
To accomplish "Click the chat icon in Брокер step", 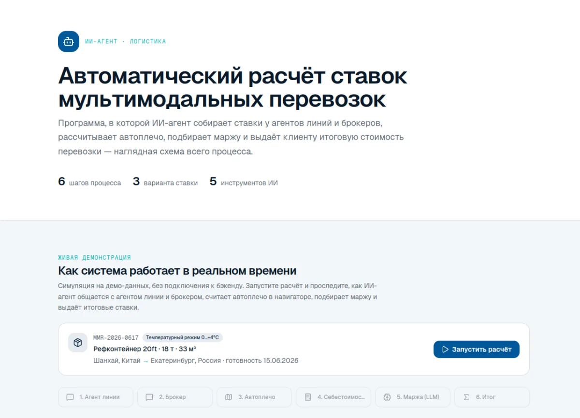I will [x=149, y=397].
